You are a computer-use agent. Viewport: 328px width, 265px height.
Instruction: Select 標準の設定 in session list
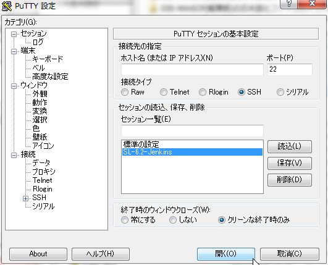(192, 145)
